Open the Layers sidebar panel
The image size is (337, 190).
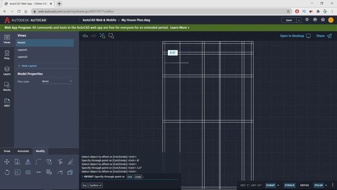7,71
